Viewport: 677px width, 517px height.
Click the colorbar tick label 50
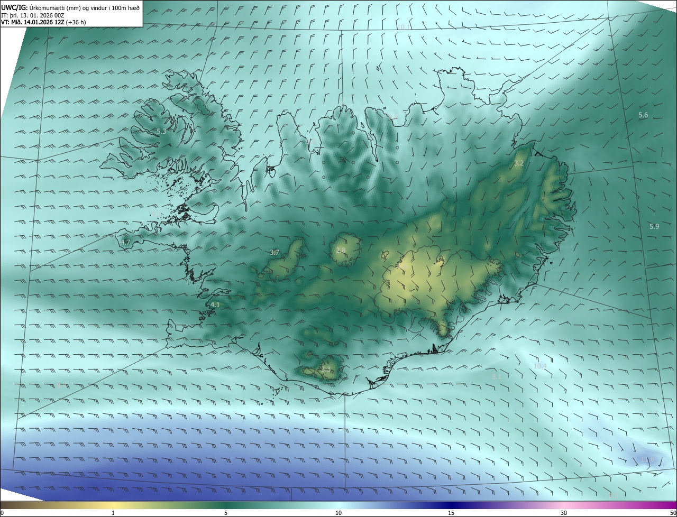[x=673, y=513]
